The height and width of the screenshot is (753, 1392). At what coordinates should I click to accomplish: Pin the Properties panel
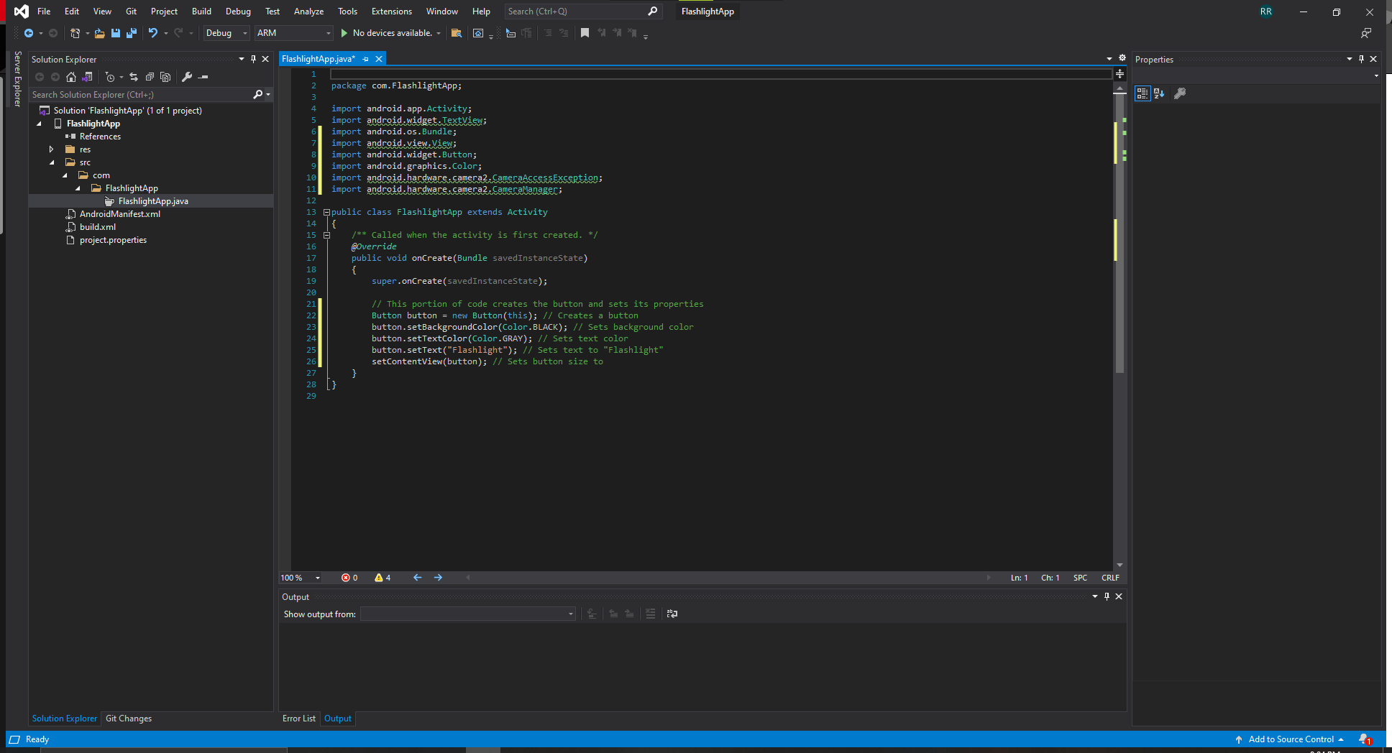click(x=1361, y=59)
